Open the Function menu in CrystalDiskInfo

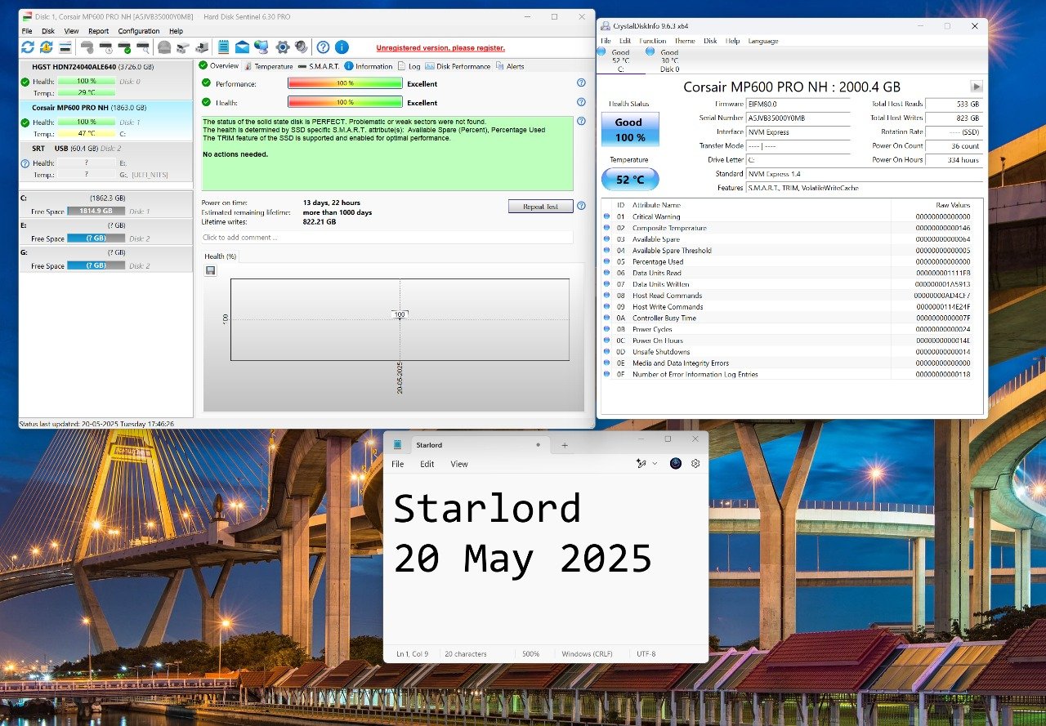tap(652, 41)
